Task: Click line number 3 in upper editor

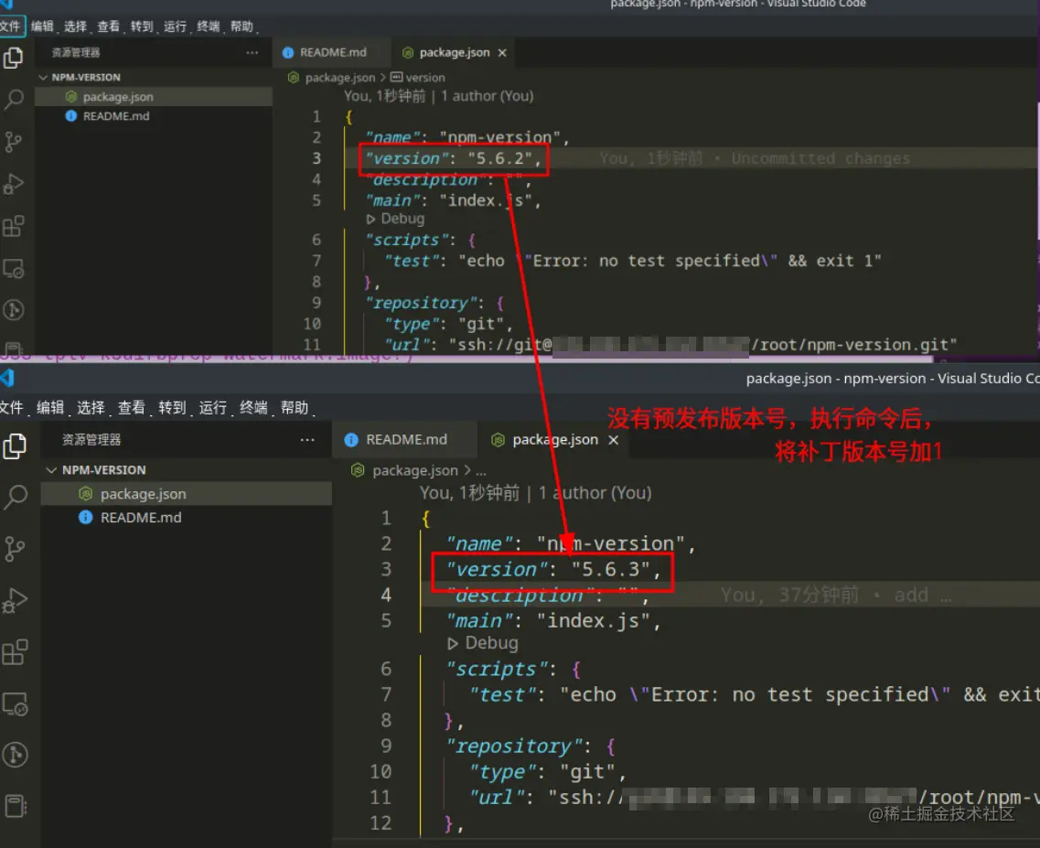Action: [316, 158]
